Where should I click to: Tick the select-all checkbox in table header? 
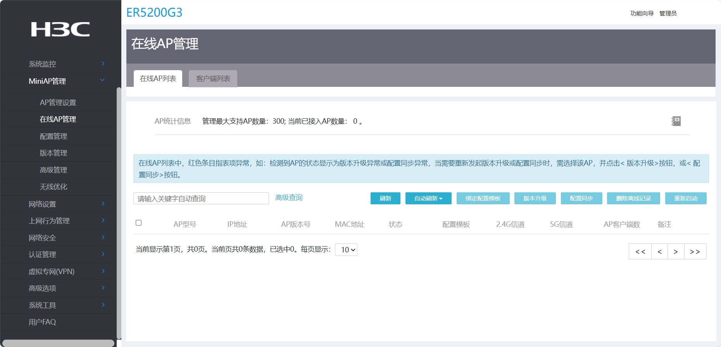(138, 223)
